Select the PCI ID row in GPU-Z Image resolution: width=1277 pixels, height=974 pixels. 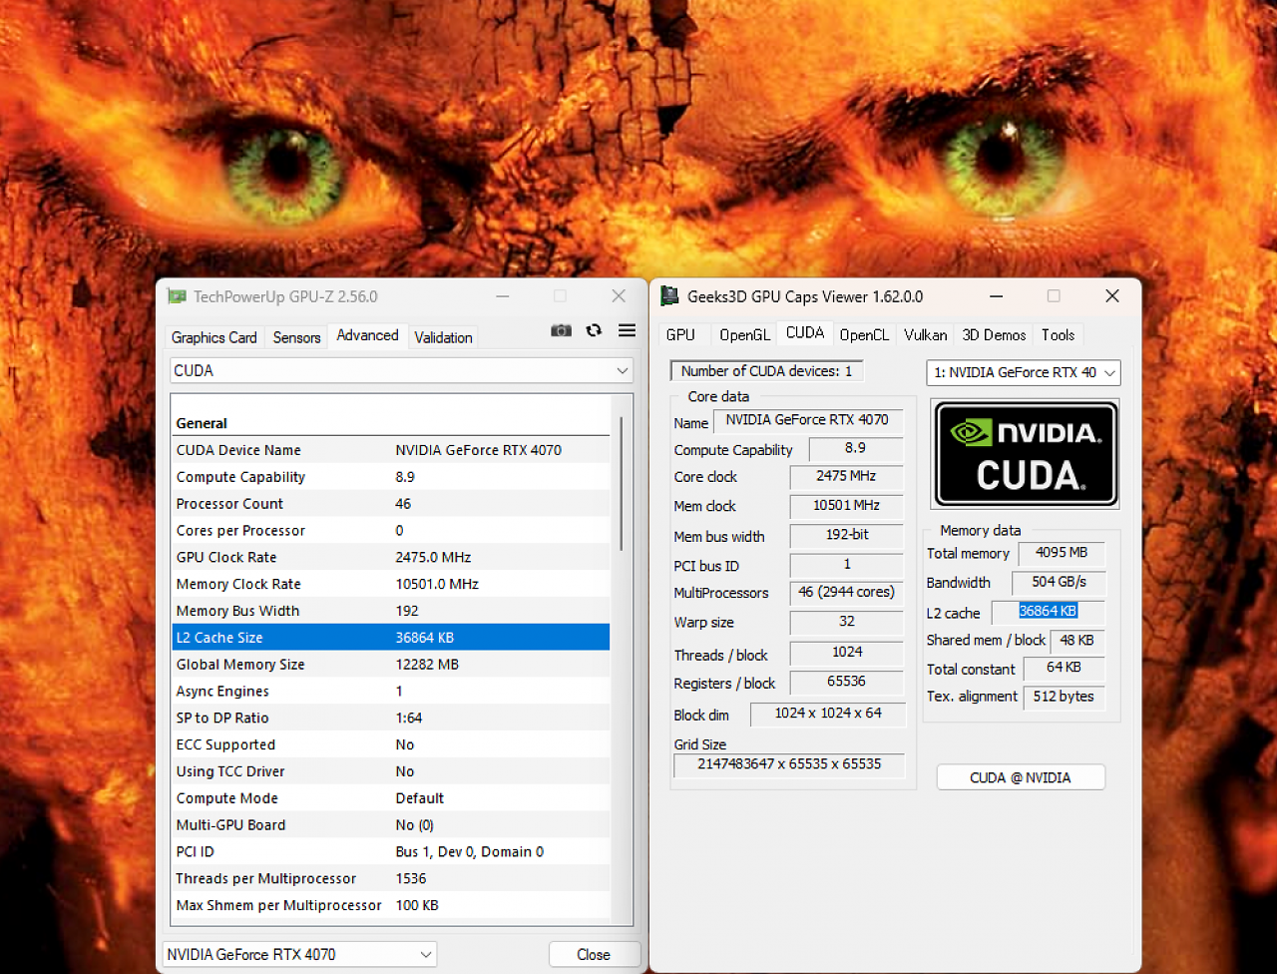point(391,851)
